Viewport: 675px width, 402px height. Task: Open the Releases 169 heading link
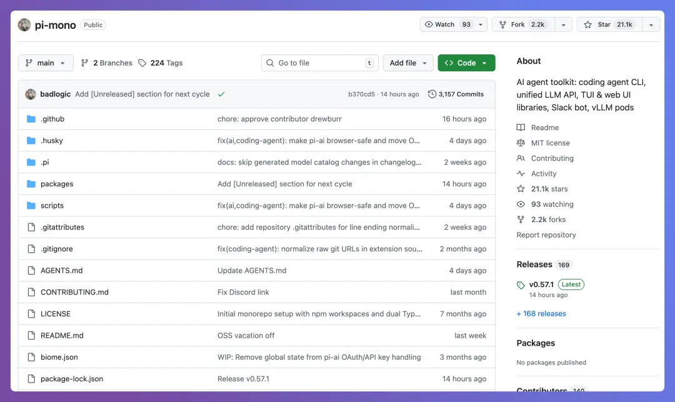(x=544, y=264)
